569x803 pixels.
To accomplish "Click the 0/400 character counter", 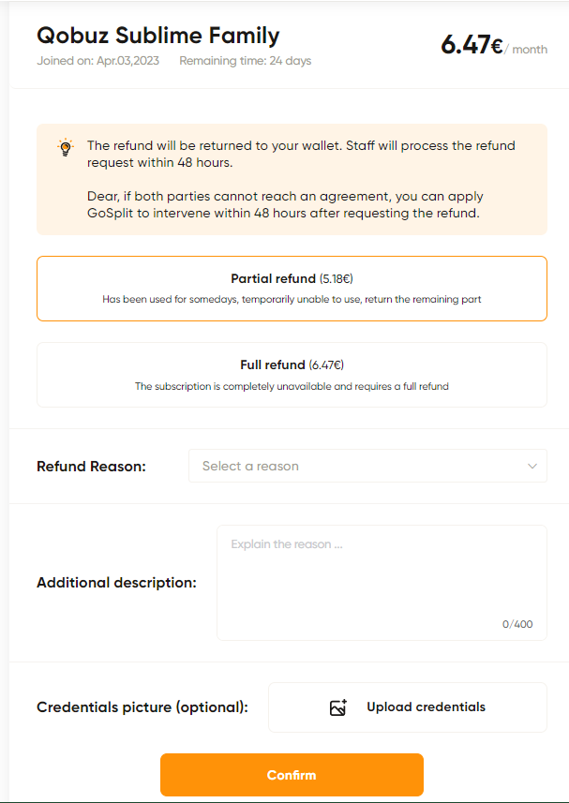I will [517, 624].
